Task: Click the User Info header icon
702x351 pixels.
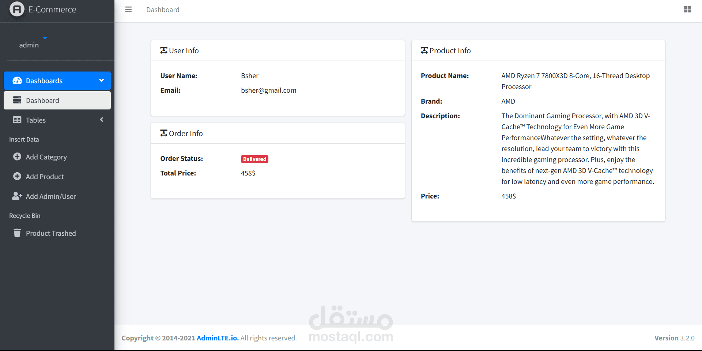Action: 164,50
